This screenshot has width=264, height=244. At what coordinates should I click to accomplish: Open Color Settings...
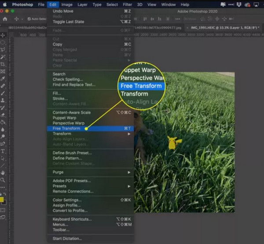pyautogui.click(x=91, y=200)
